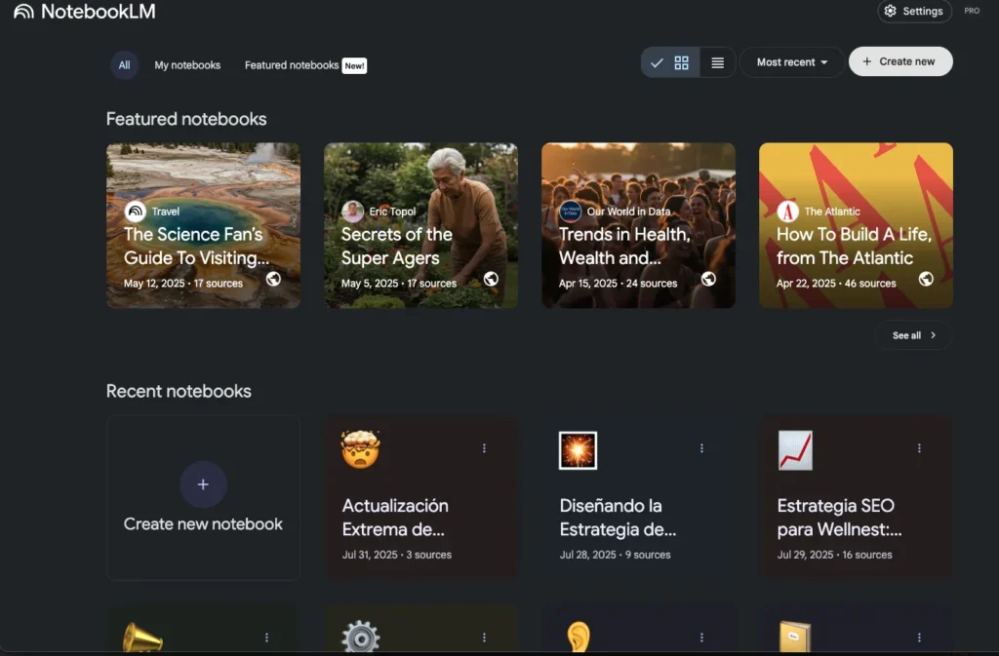Image resolution: width=999 pixels, height=656 pixels.
Task: Click the Travel publisher avatar icon
Action: [135, 212]
